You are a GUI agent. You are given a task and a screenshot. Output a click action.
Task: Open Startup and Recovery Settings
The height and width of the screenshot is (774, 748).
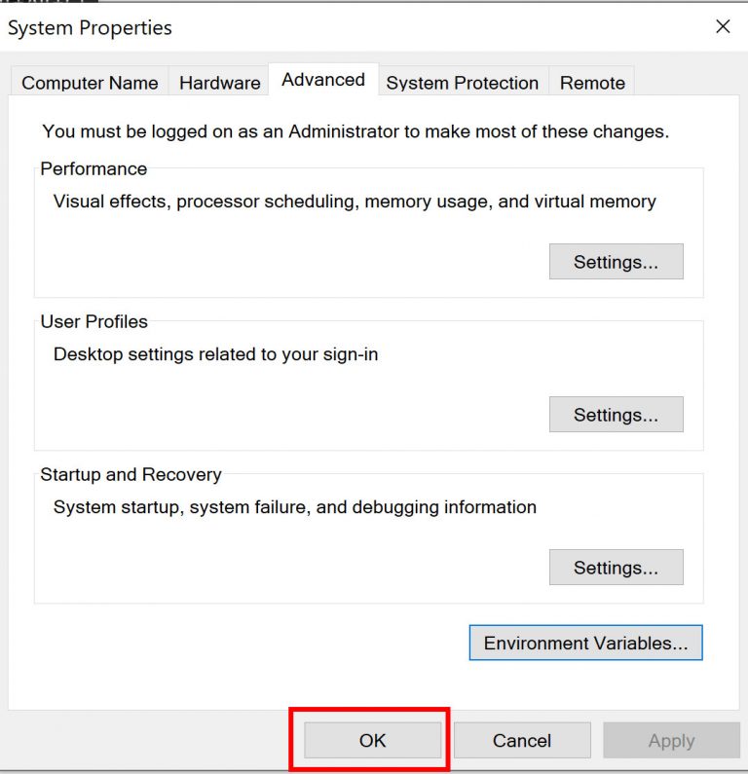point(616,568)
